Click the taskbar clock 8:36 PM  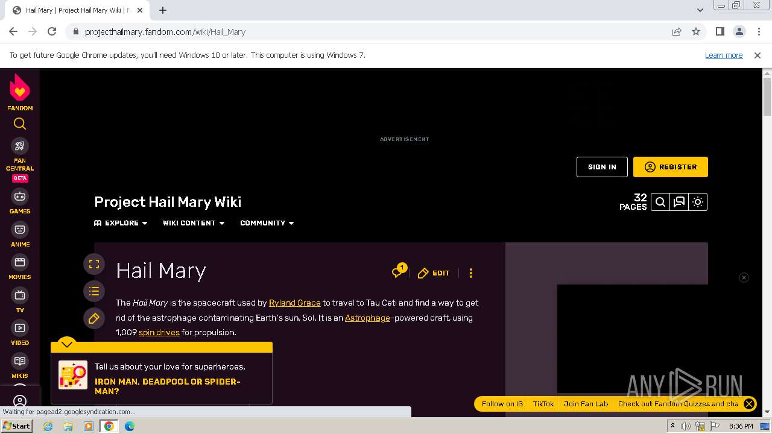coord(741,426)
